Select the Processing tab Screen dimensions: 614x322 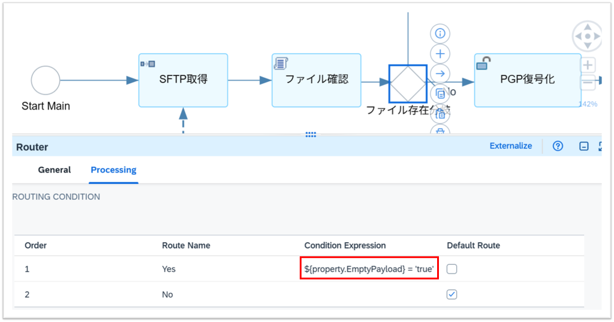(113, 170)
